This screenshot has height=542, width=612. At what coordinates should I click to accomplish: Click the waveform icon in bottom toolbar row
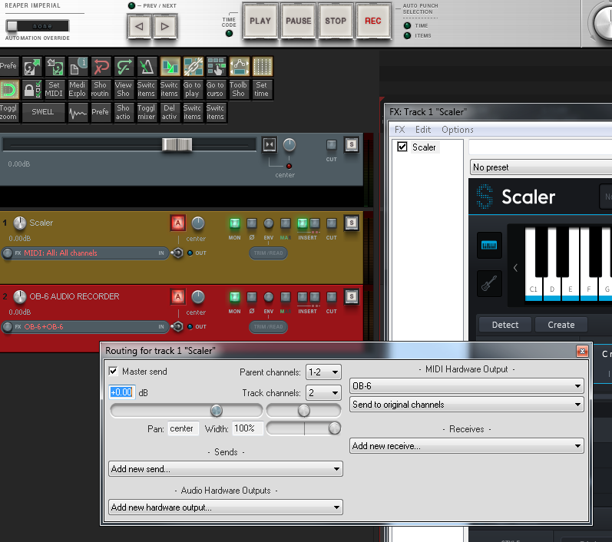click(78, 113)
